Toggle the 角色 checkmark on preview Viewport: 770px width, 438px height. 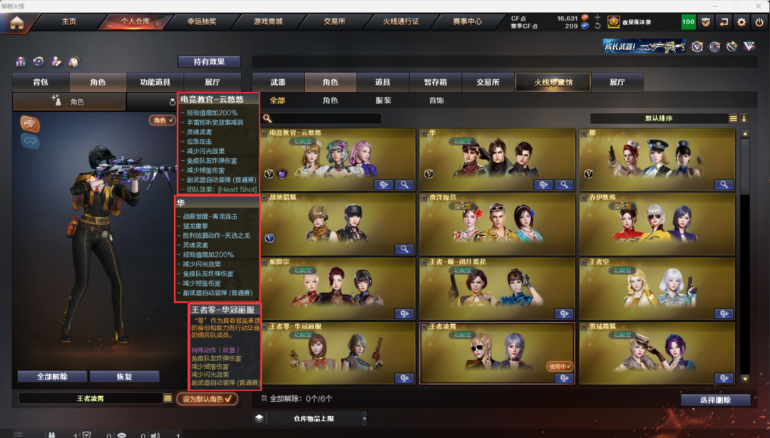coord(163,120)
